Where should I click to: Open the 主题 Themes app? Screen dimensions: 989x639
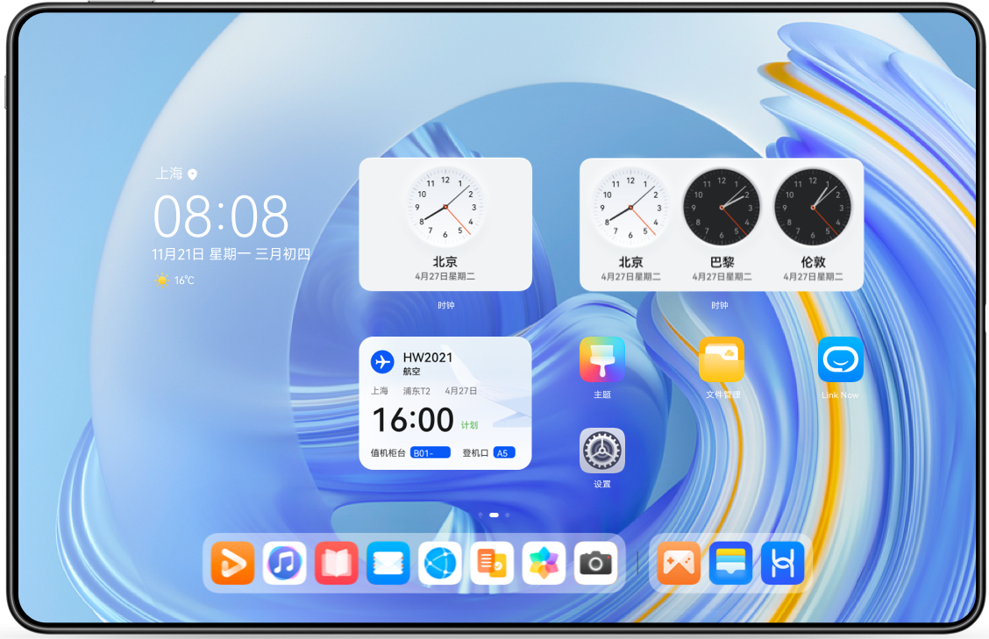click(x=602, y=359)
